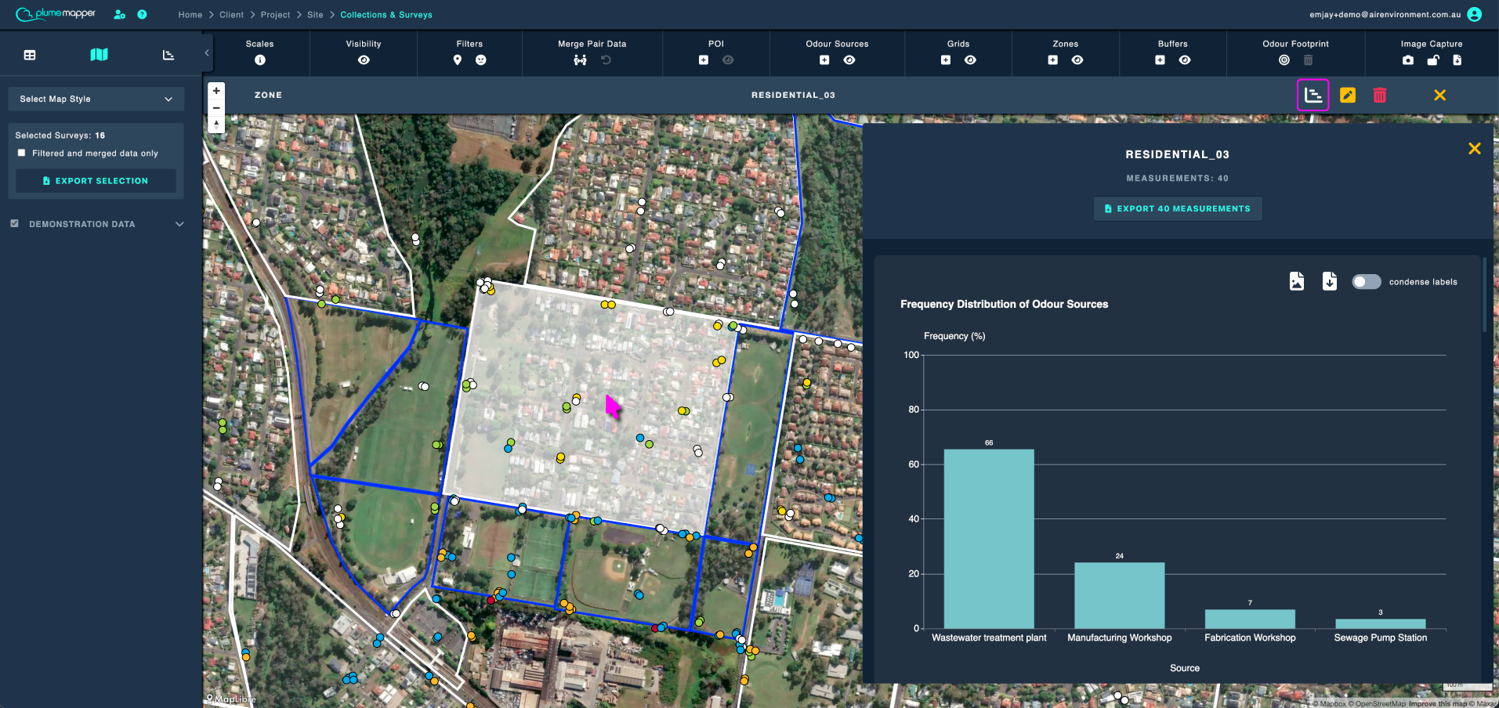Add a new odour source
The height and width of the screenshot is (708, 1499).
pyautogui.click(x=824, y=60)
